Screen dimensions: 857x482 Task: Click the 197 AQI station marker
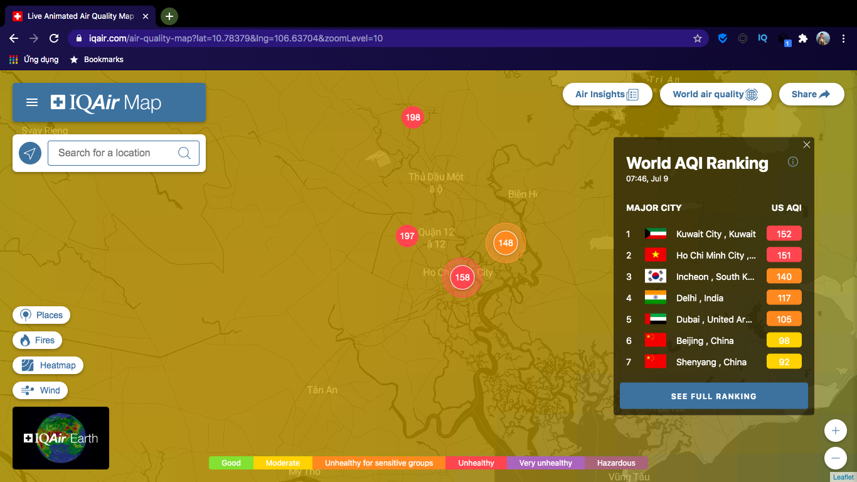[407, 236]
